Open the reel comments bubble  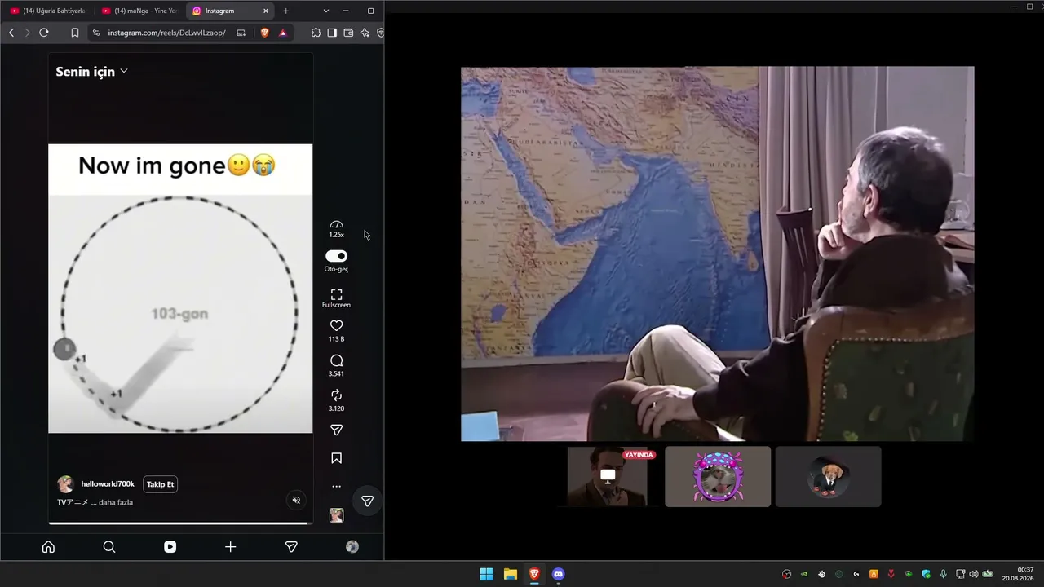pyautogui.click(x=336, y=360)
